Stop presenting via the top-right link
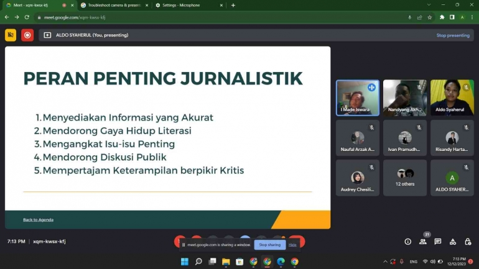This screenshot has width=479, height=269. [x=453, y=35]
